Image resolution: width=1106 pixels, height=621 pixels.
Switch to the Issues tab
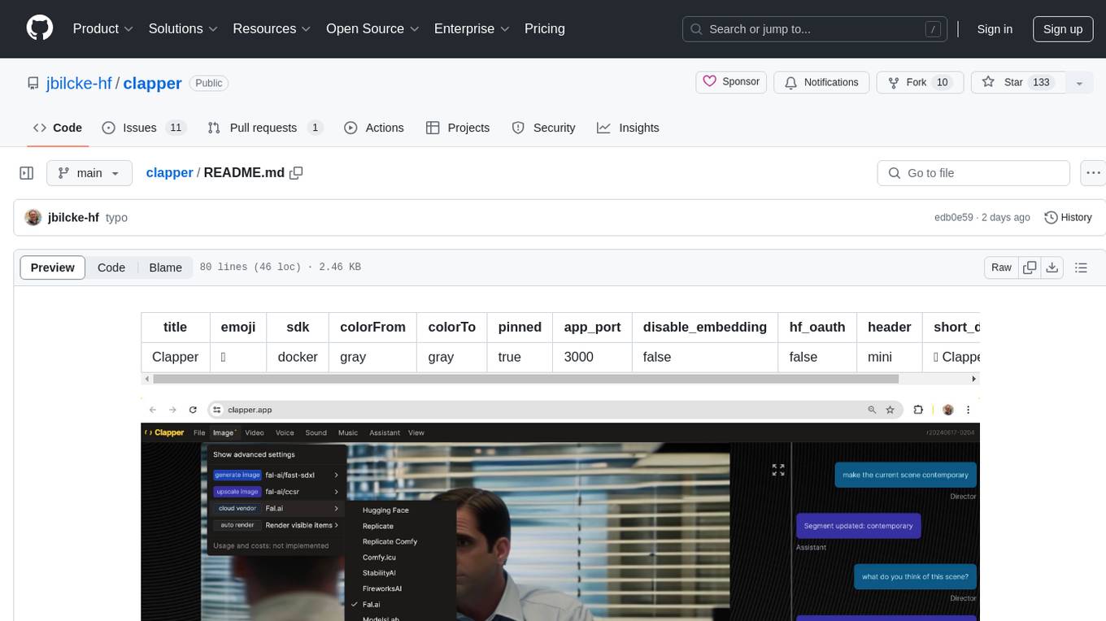tap(144, 128)
